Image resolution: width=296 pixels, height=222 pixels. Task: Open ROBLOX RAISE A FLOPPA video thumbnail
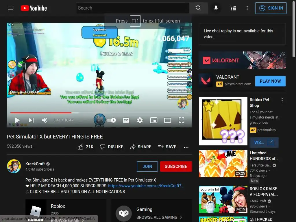[223, 199]
